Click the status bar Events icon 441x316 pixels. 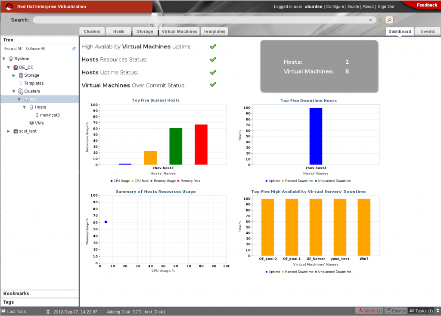389,310
